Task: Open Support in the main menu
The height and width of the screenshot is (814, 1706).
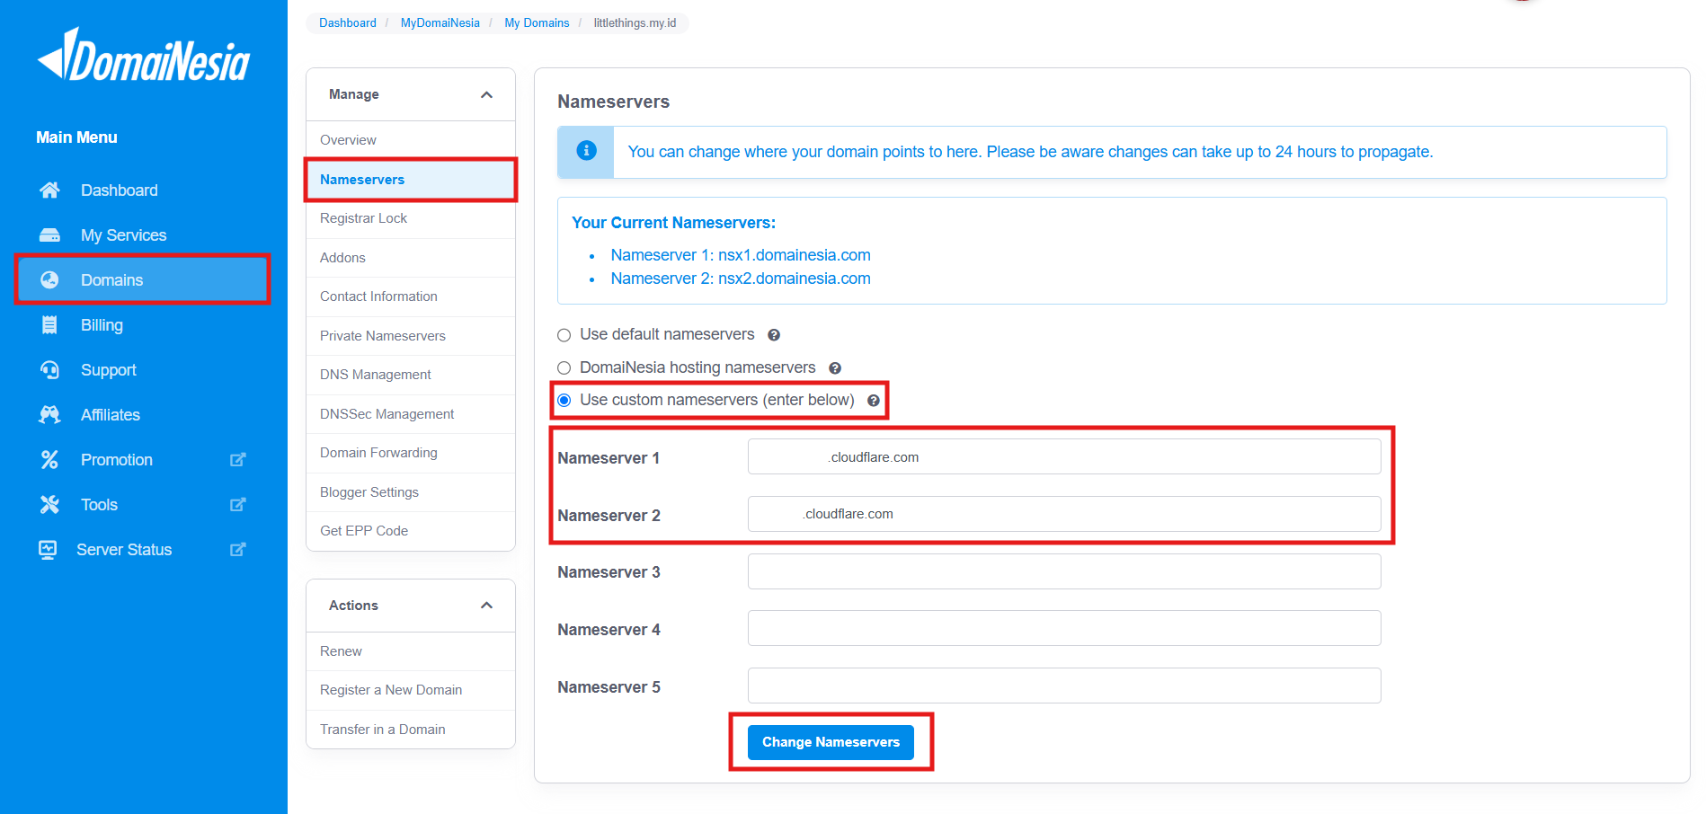Action: click(109, 370)
